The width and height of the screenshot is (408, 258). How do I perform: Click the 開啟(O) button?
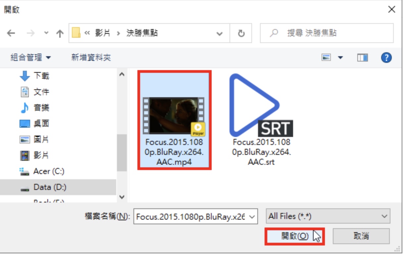coord(295,236)
